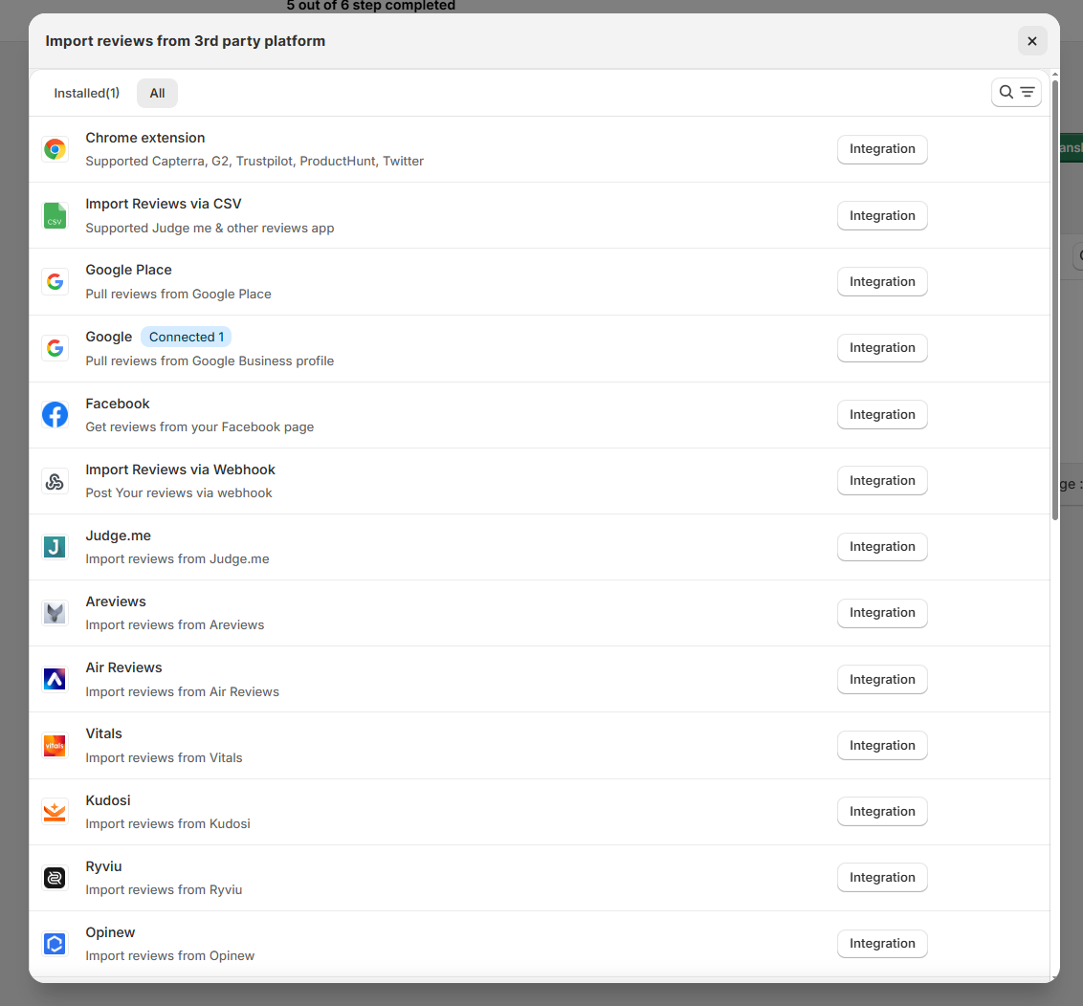Click the Vitals logo icon
Screen dimensions: 1083x1006
[55, 746]
